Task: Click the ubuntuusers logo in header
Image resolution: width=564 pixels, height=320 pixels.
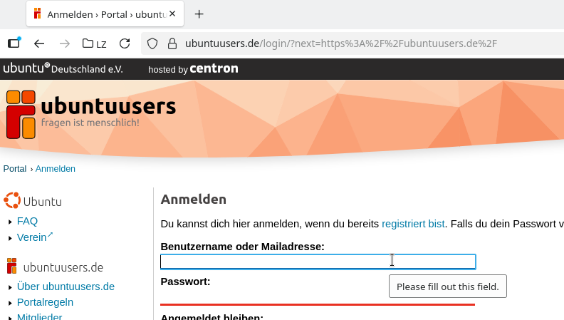Action: pos(91,113)
